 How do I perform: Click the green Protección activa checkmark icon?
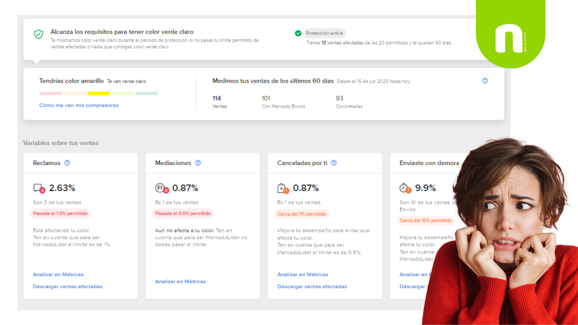298,33
